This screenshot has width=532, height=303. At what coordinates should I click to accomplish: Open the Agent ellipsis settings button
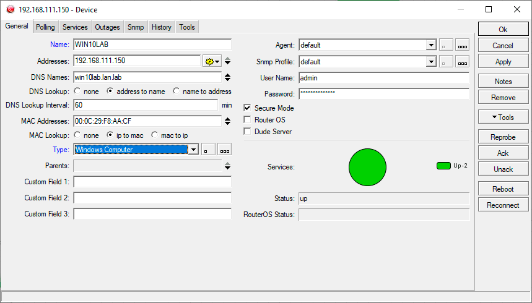[x=462, y=45]
